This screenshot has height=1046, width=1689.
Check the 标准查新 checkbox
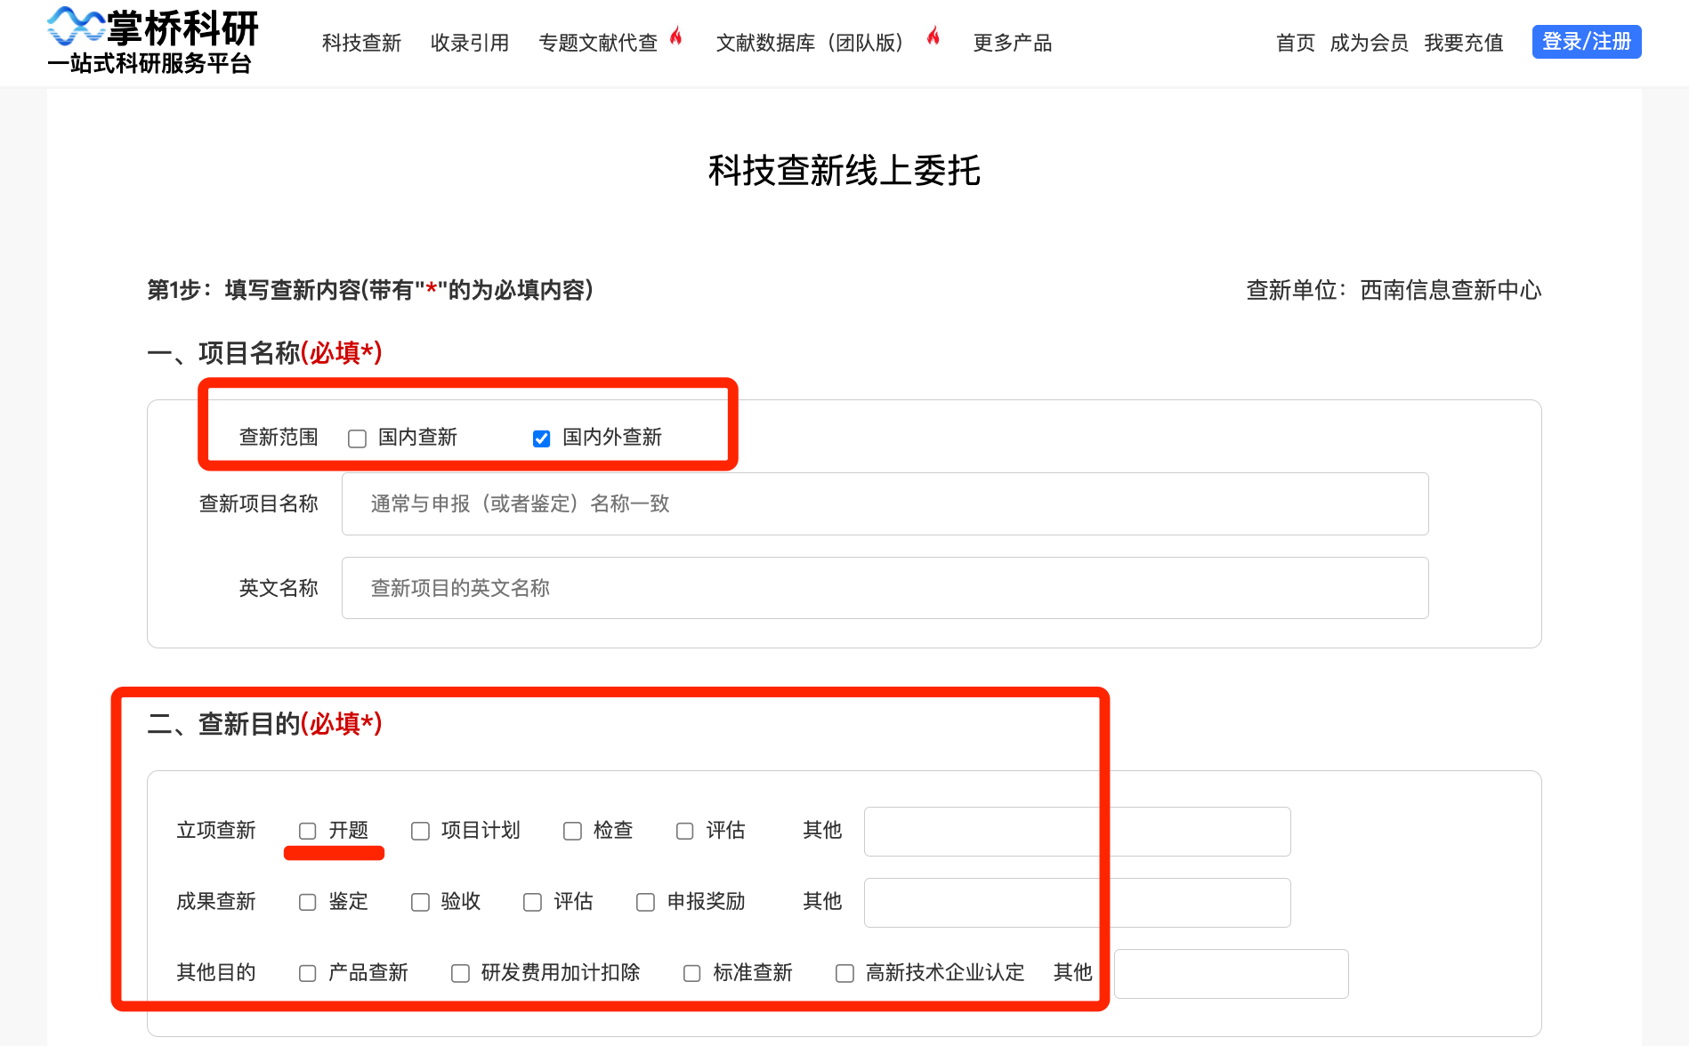pos(691,973)
